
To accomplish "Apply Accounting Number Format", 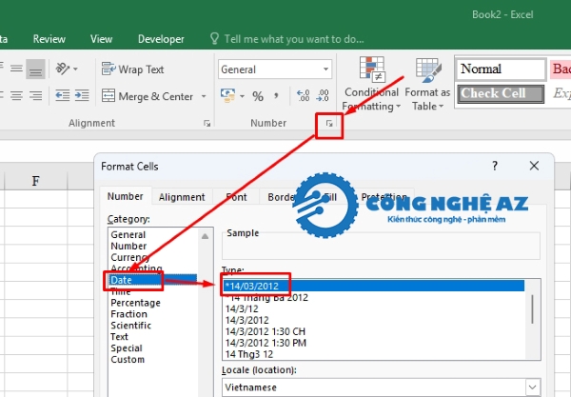I will click(x=228, y=96).
